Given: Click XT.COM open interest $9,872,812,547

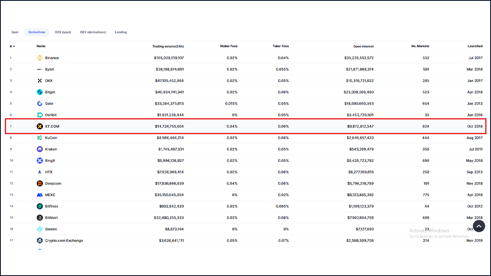Looking at the screenshot, I should [360, 126].
